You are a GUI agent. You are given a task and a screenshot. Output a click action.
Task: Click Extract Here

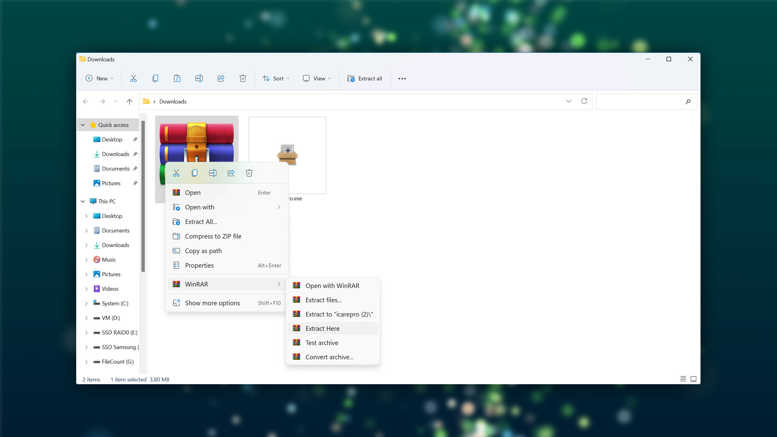coord(333,329)
